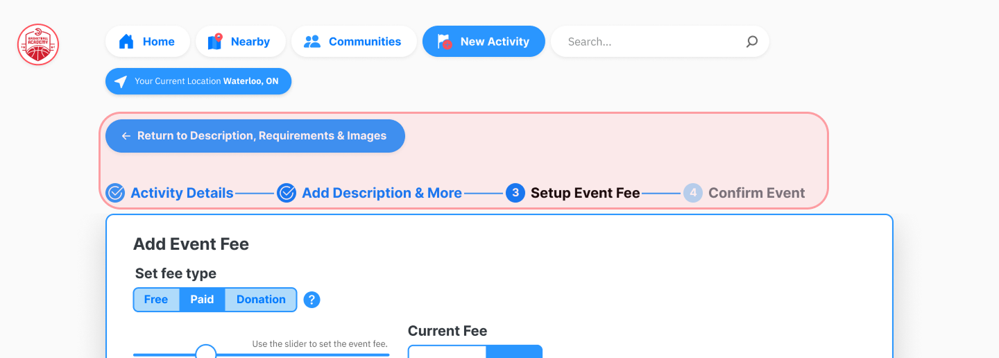Click the Home house icon

[x=126, y=42]
